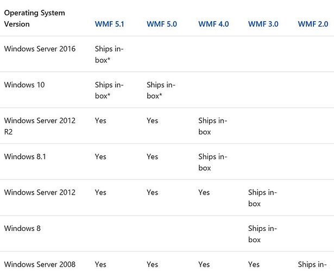The image size is (334, 271).
Task: Click Ships in-box* under WMF 5.0 for Windows 10
Action: pyautogui.click(x=161, y=91)
